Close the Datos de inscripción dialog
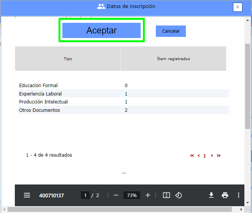This screenshot has width=252, height=213. tap(238, 7)
